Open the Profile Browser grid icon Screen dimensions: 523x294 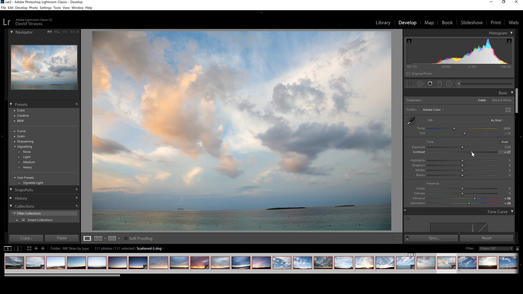pos(508,110)
